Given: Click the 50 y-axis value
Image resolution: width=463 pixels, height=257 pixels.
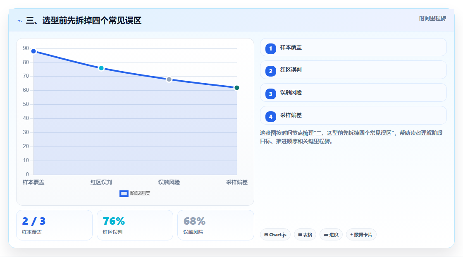Looking at the screenshot, I should [x=26, y=104].
